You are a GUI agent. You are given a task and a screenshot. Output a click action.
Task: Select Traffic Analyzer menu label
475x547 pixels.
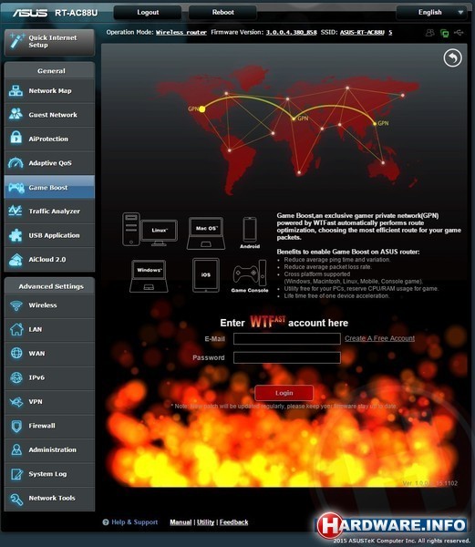click(x=54, y=212)
